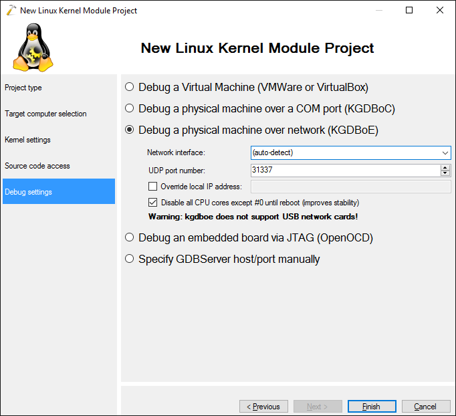Open the Network interface dropdown
This screenshot has height=416, width=456.
tap(351, 152)
